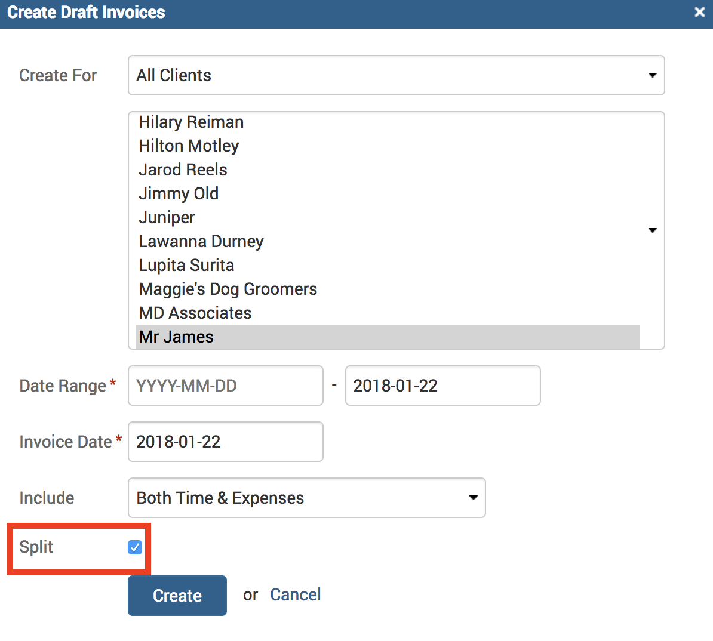Viewport: 713px width, 641px height.
Task: Select the Juniper client entry
Action: 167,218
